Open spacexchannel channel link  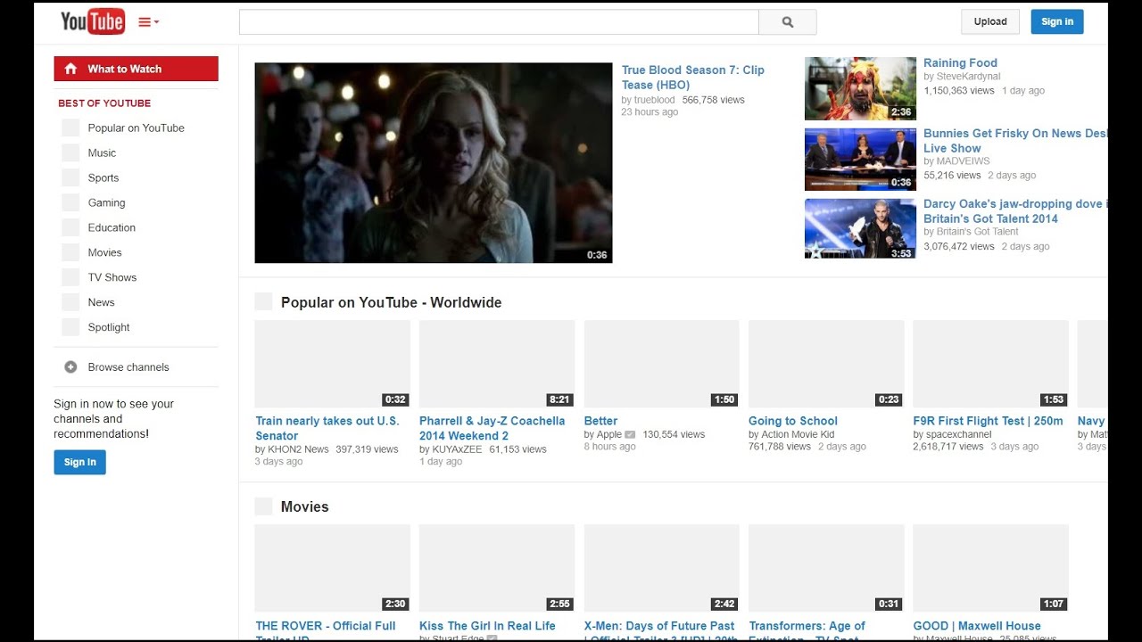tap(958, 434)
